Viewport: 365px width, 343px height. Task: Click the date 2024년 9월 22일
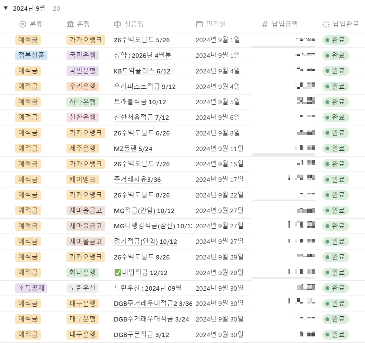220,195
